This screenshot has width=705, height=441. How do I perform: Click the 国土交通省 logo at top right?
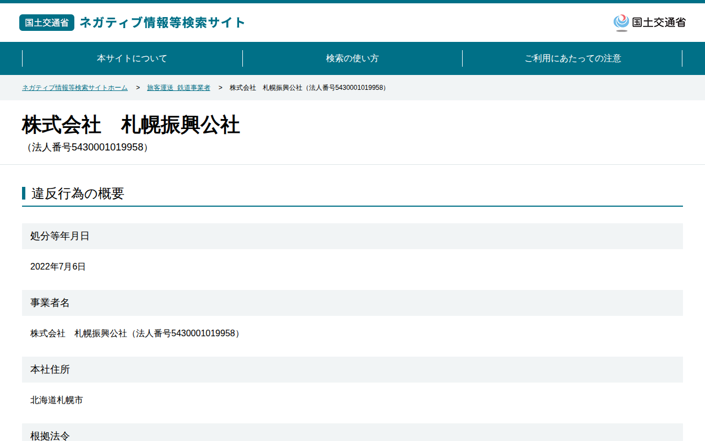point(649,23)
